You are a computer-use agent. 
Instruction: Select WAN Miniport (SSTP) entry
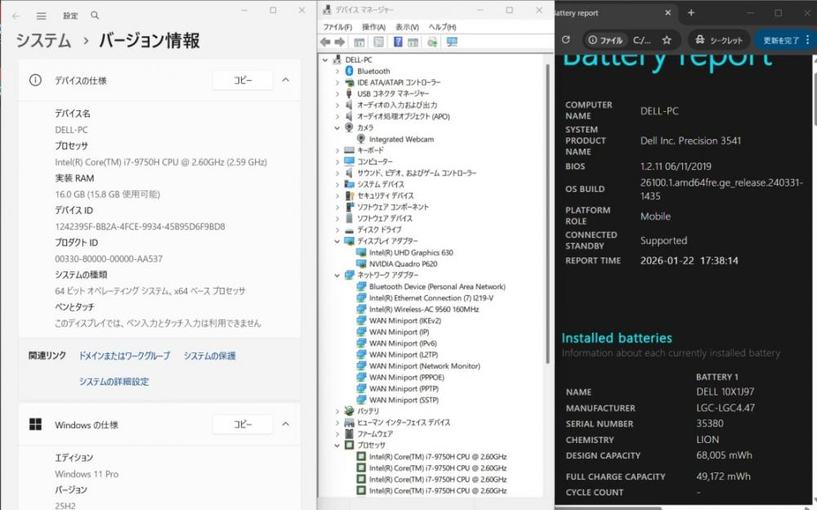point(404,400)
